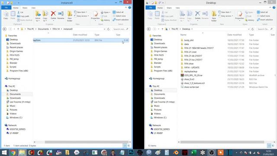277x156 pixels.
Task: Select DDS_RPL_19_20.rar in Desktop window
Action: point(193,75)
